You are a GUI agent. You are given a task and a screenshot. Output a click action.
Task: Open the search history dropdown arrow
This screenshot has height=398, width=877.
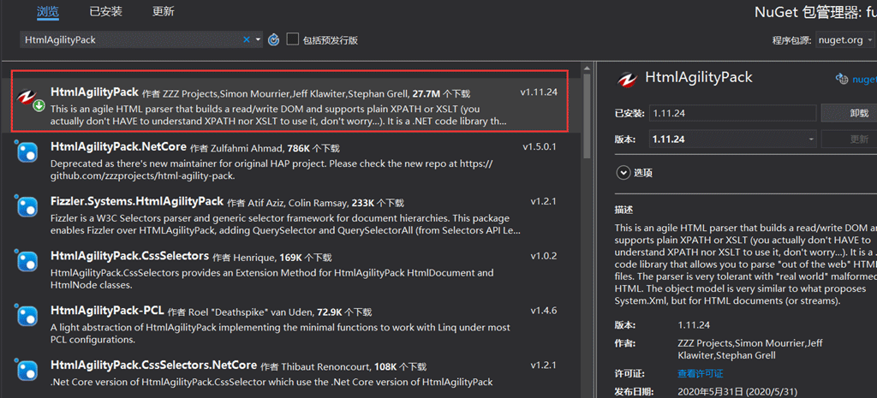coord(258,39)
